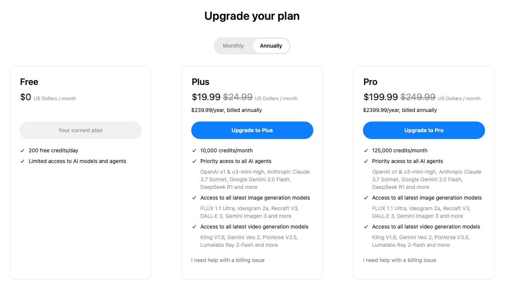Click the Pro plan heading

pos(370,82)
